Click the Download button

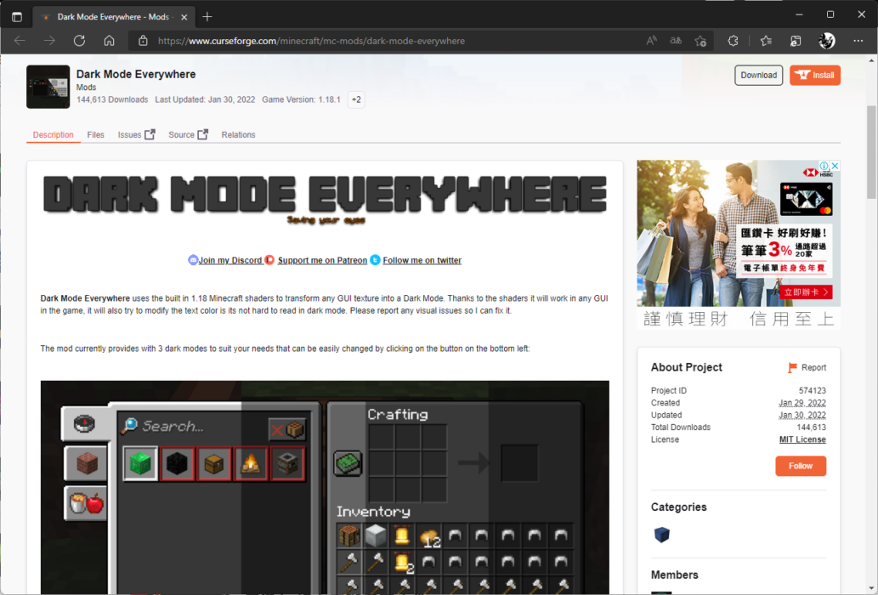tap(759, 75)
